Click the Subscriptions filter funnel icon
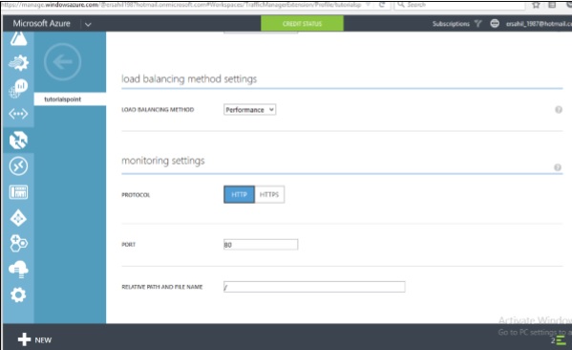Viewport: 572px width, 350px height. click(x=477, y=24)
